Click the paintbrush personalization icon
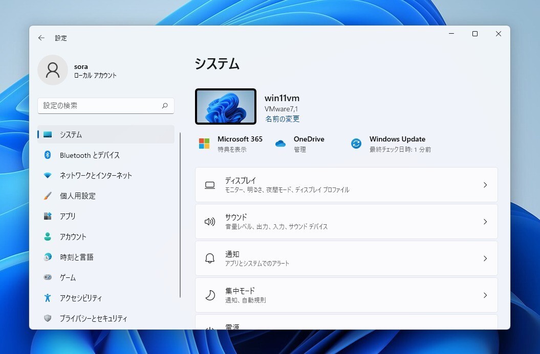 [x=48, y=196]
